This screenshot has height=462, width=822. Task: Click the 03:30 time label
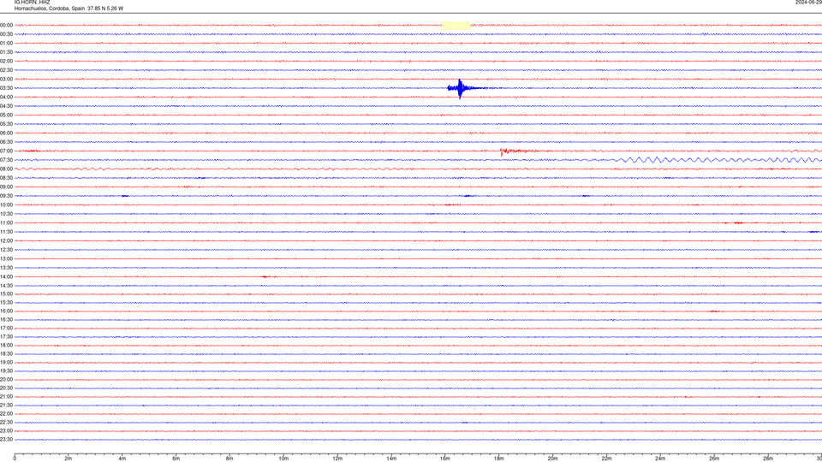6,88
